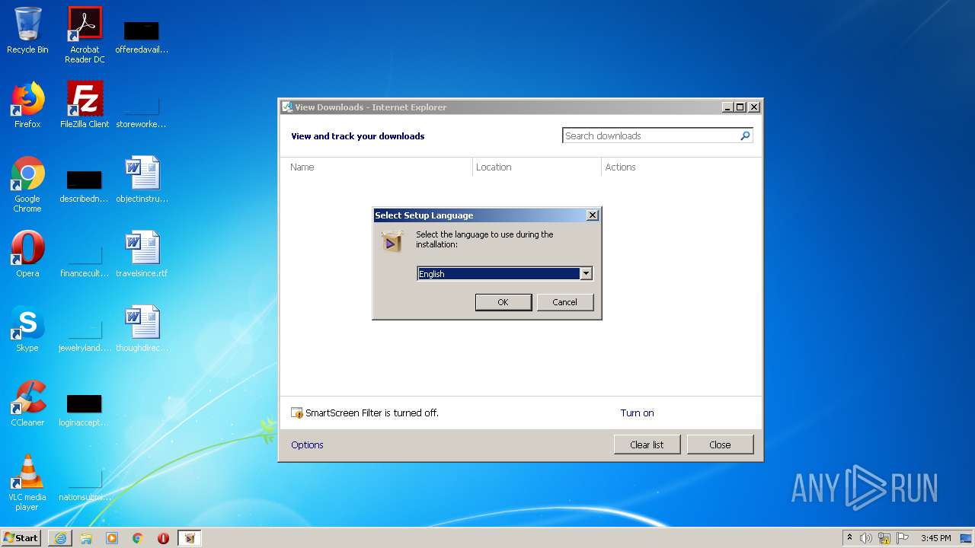Maximize the View Downloads window
Viewport: 975px width, 548px height.
740,107
